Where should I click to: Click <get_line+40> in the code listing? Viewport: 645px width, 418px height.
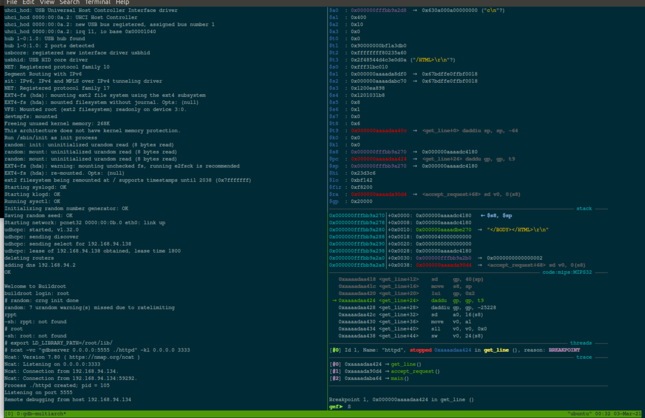coord(399,329)
